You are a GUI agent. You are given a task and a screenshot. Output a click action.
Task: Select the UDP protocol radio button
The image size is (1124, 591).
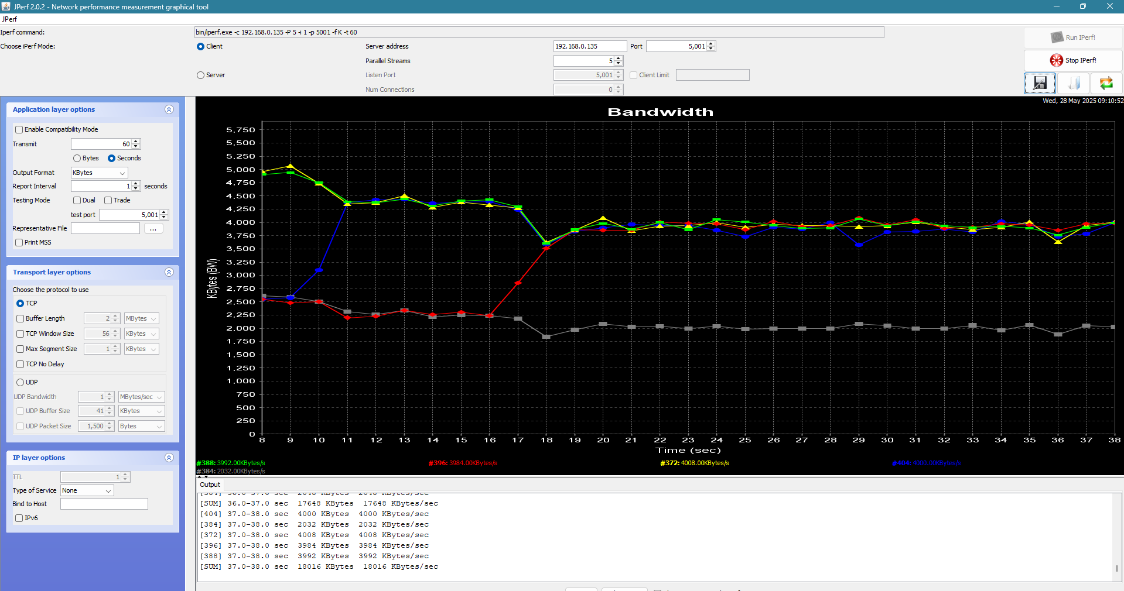[20, 382]
